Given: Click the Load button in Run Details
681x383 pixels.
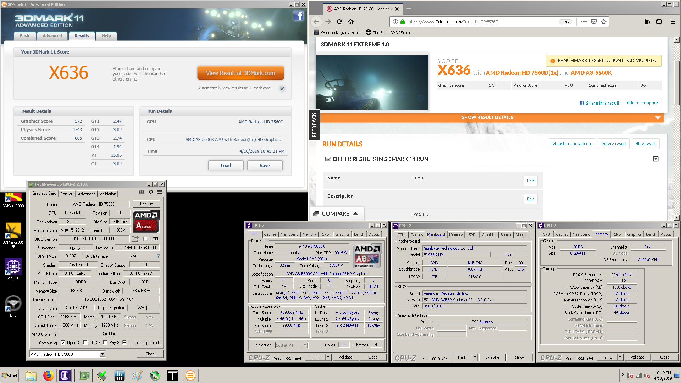Looking at the screenshot, I should [x=226, y=165].
